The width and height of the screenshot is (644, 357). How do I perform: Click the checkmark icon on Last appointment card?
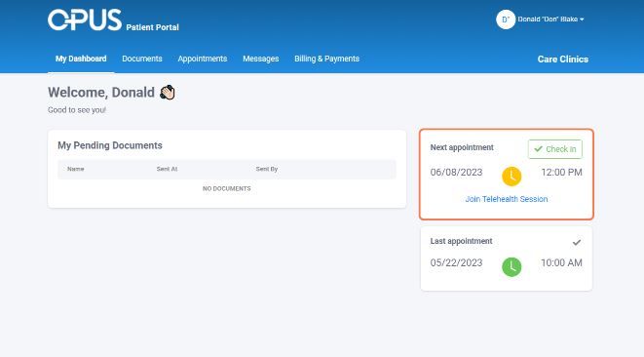coord(577,242)
